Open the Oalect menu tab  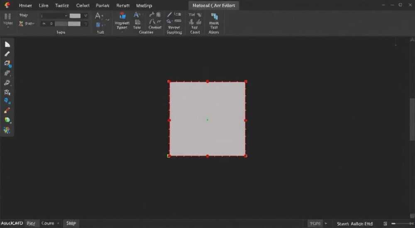(83, 5)
